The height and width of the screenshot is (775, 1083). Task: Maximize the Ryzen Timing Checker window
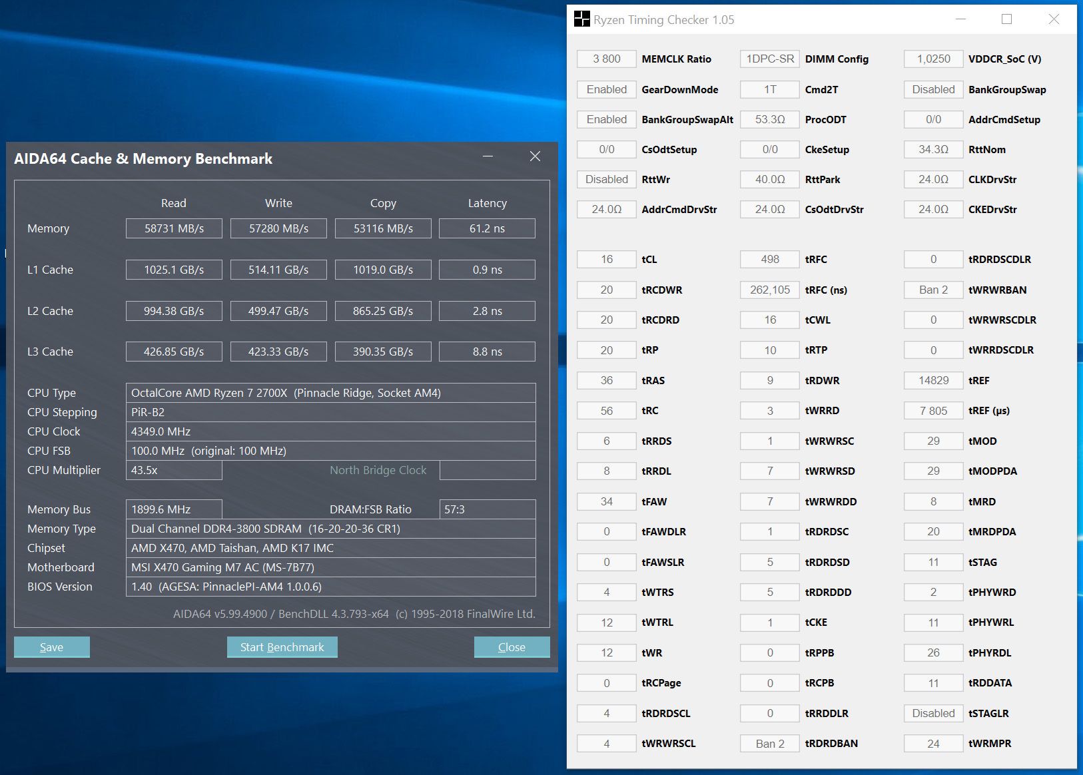[1006, 19]
